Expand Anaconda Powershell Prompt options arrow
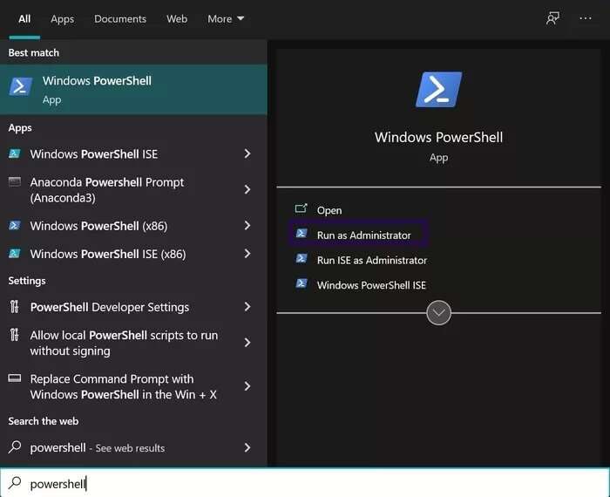Screen dimensions: 610x497 point(247,189)
